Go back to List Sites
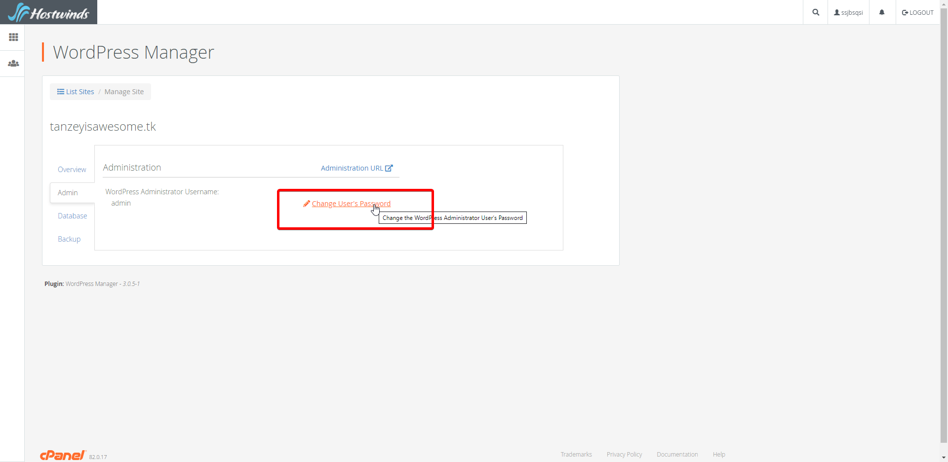This screenshot has height=462, width=948. (x=76, y=92)
